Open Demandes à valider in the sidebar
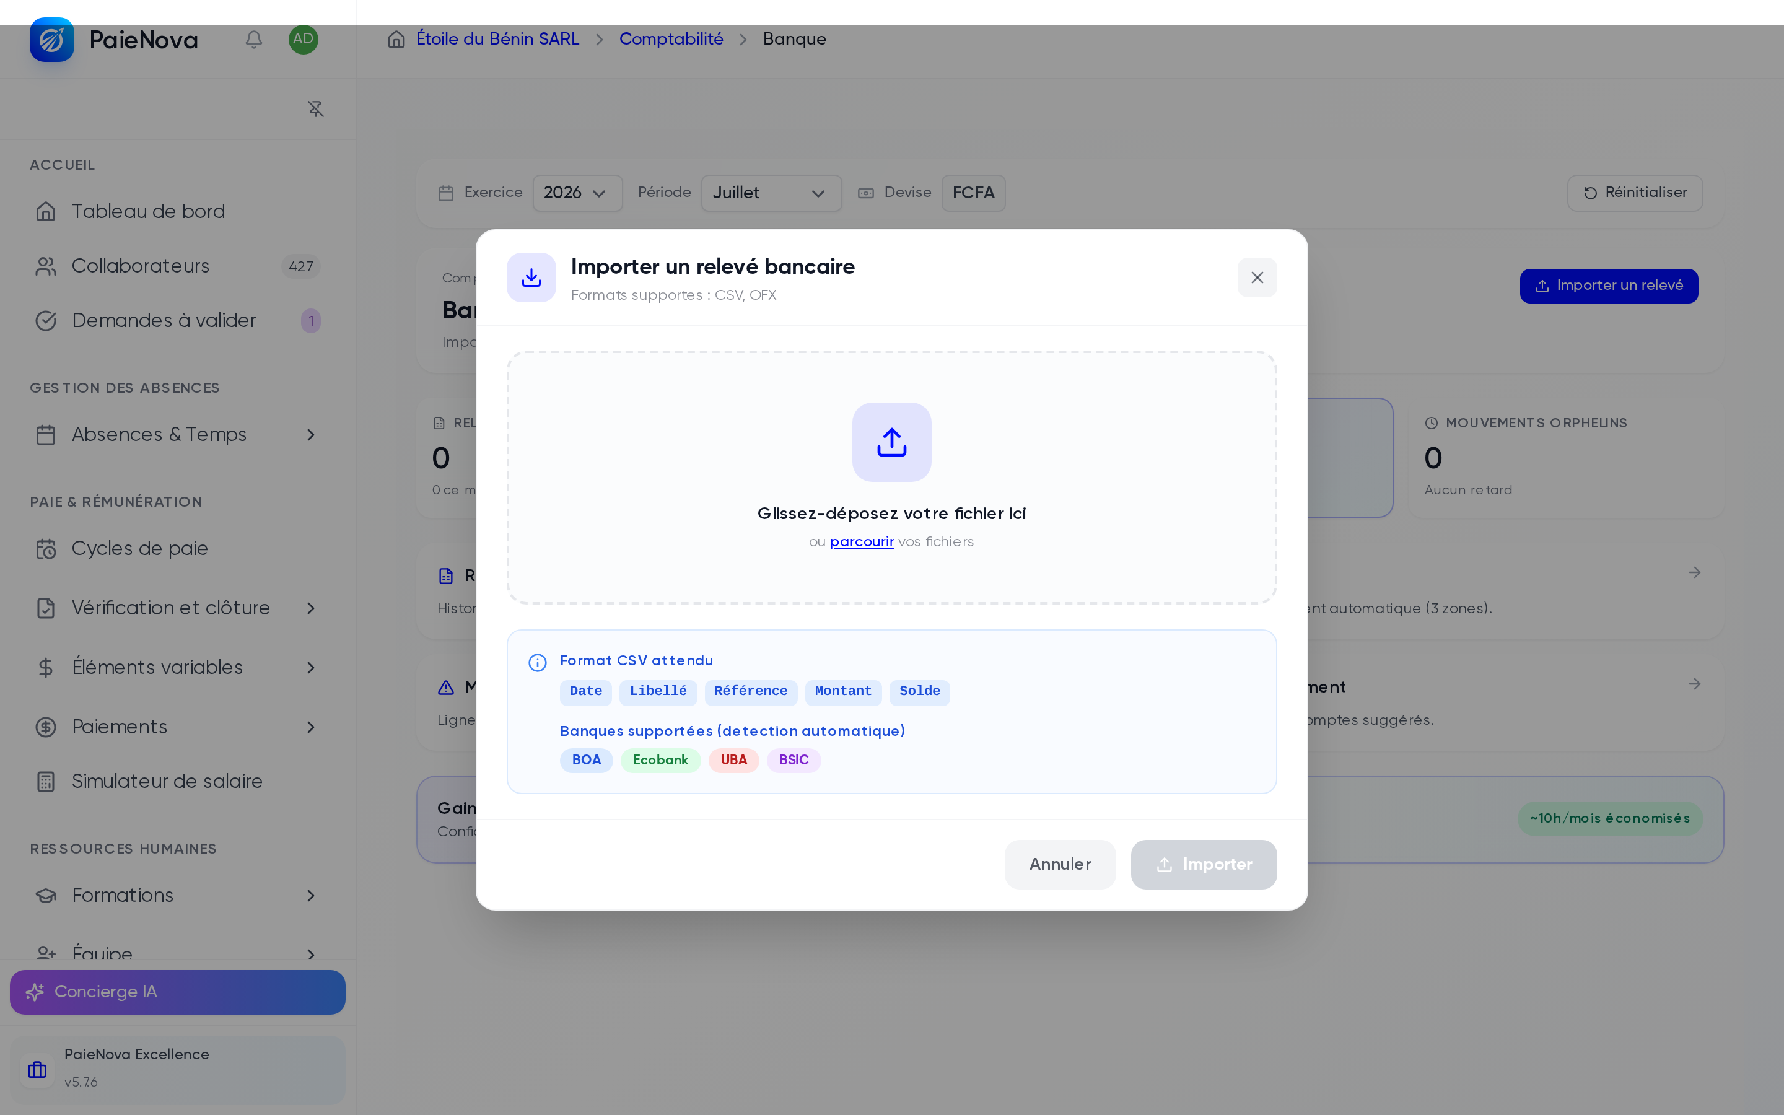Viewport: 1784px width, 1115px height. pos(178,321)
